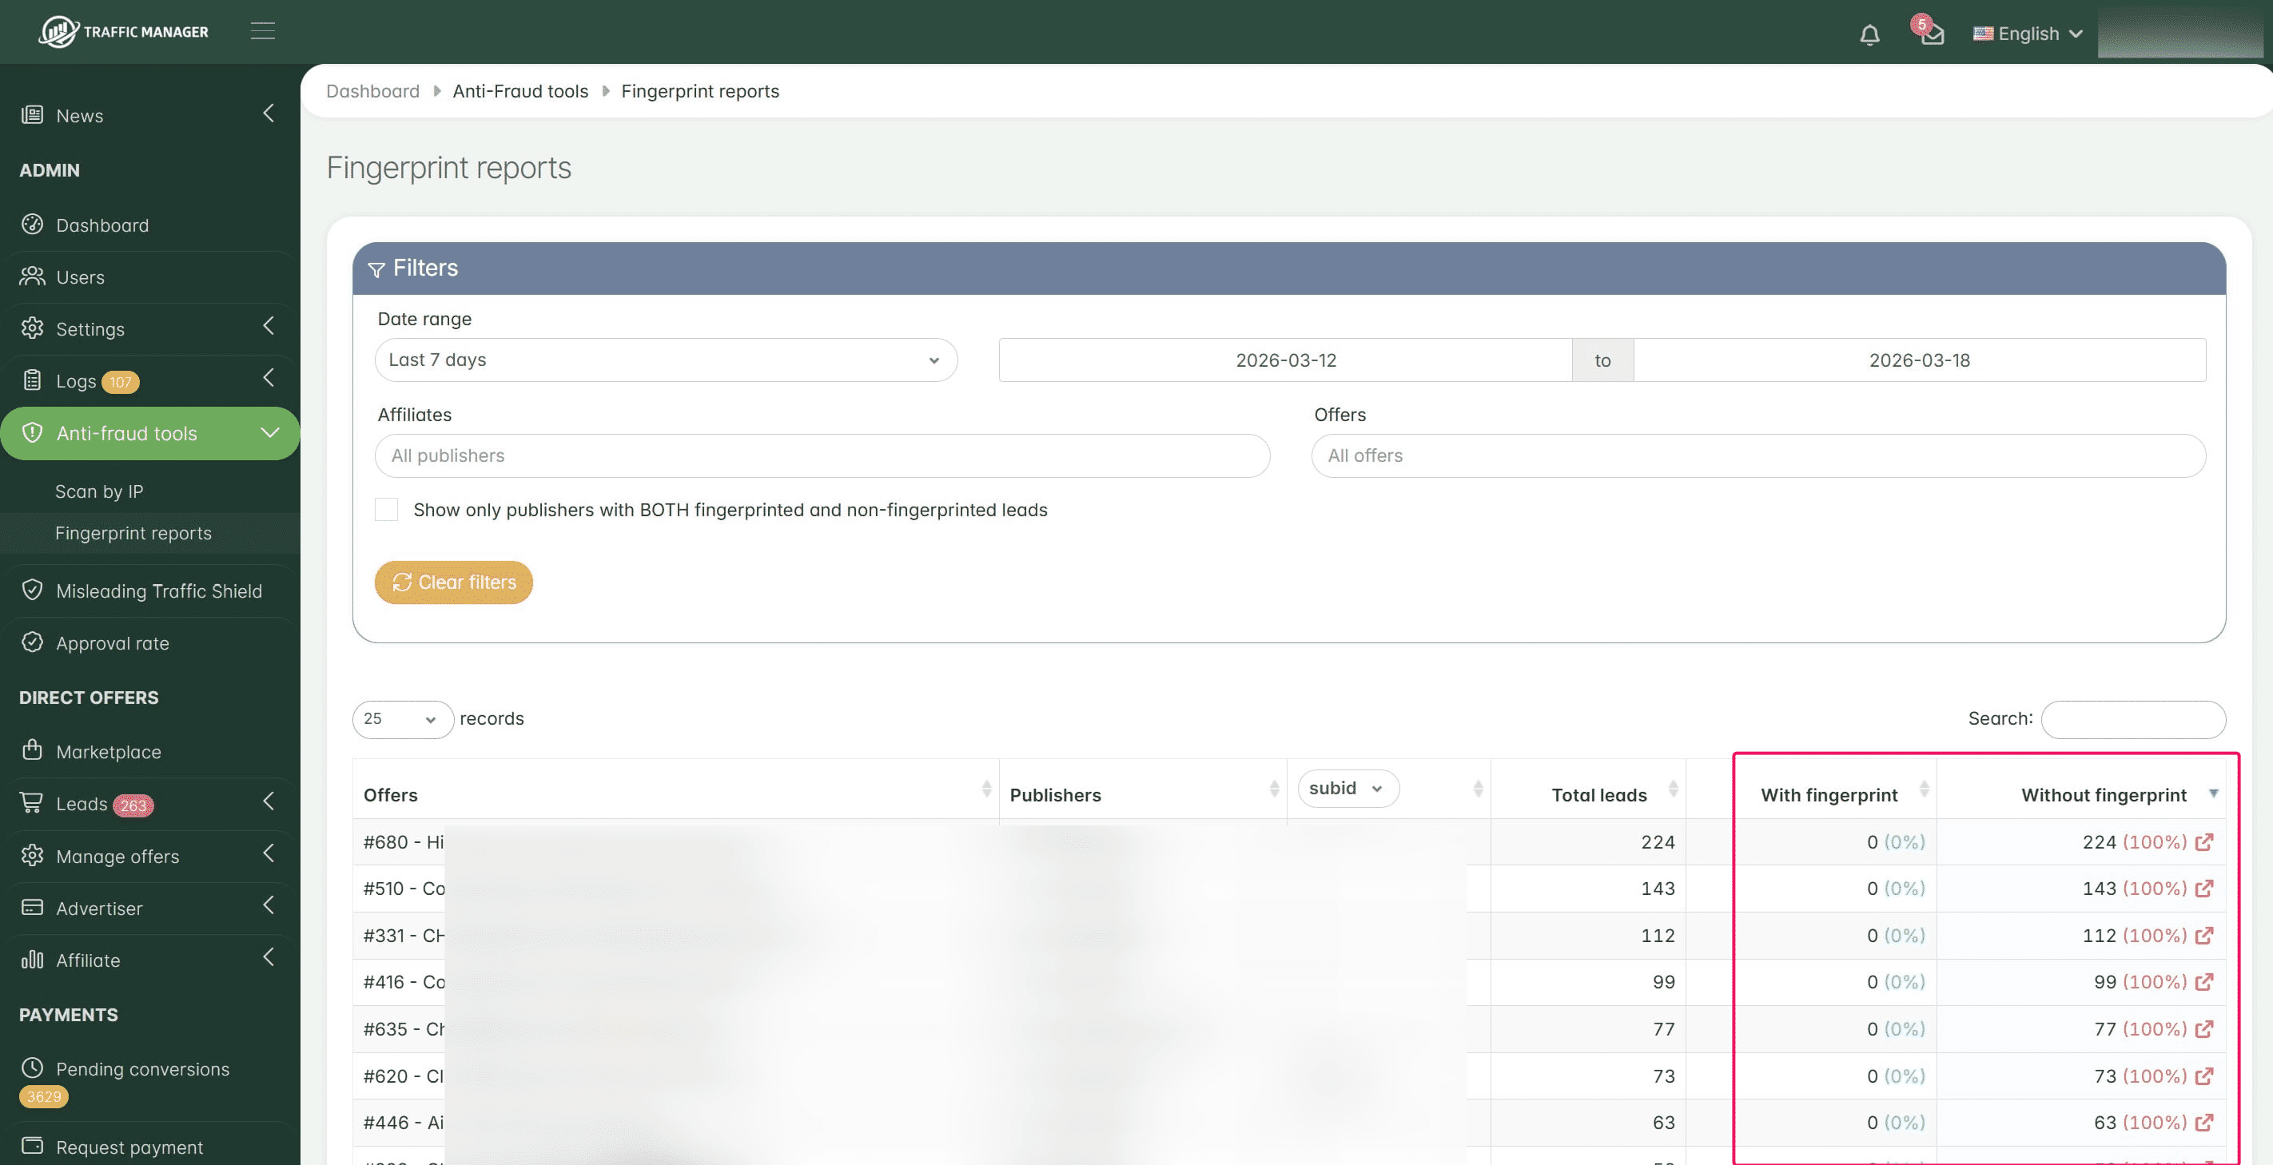Click the Manage offers gear icon
This screenshot has width=2273, height=1165.
[32, 854]
